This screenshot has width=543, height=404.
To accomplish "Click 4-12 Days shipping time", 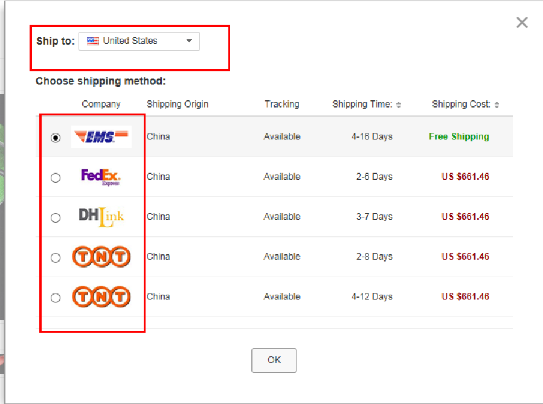I will click(x=372, y=297).
